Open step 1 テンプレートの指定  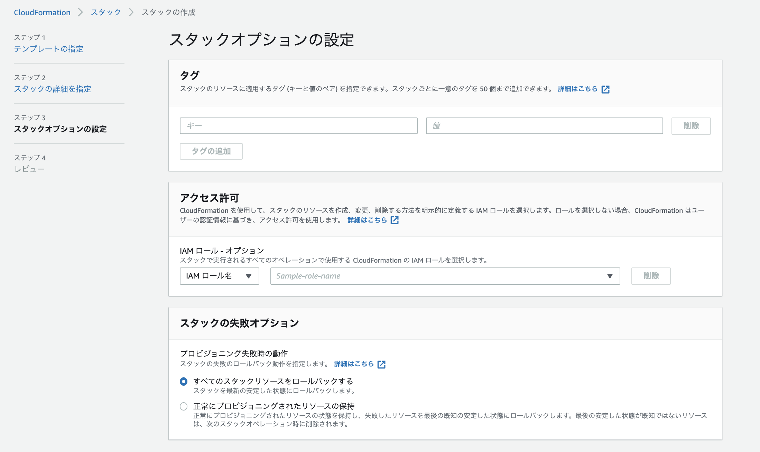pyautogui.click(x=48, y=49)
